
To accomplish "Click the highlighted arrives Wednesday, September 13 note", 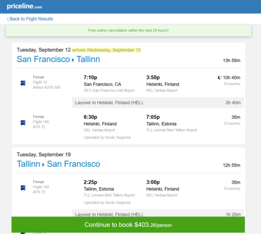I will point(106,50).
